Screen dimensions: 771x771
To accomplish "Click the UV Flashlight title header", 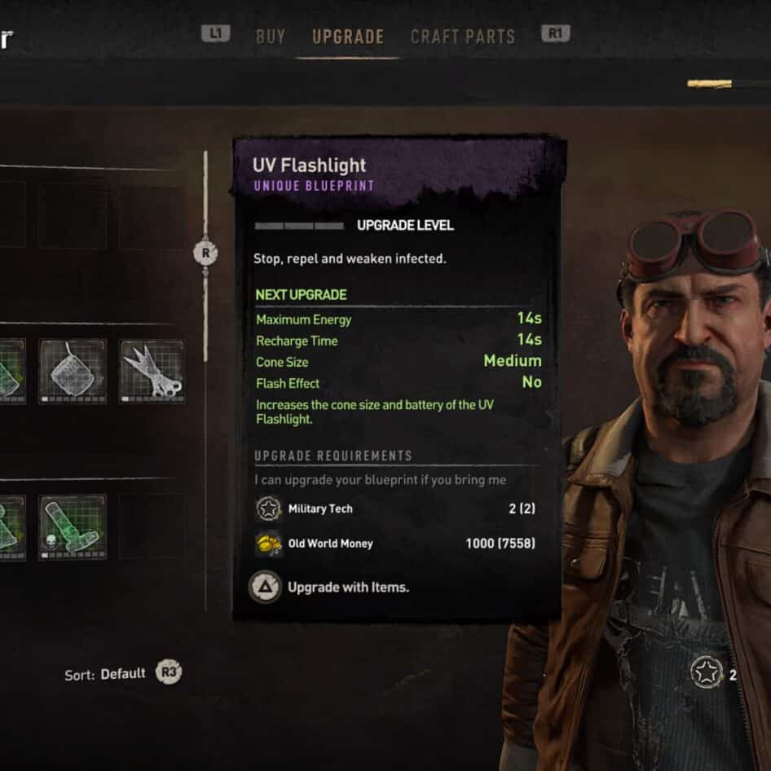I will coord(309,165).
